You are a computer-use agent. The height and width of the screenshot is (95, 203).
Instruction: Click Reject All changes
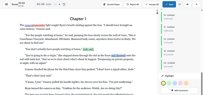(x=133, y=4)
